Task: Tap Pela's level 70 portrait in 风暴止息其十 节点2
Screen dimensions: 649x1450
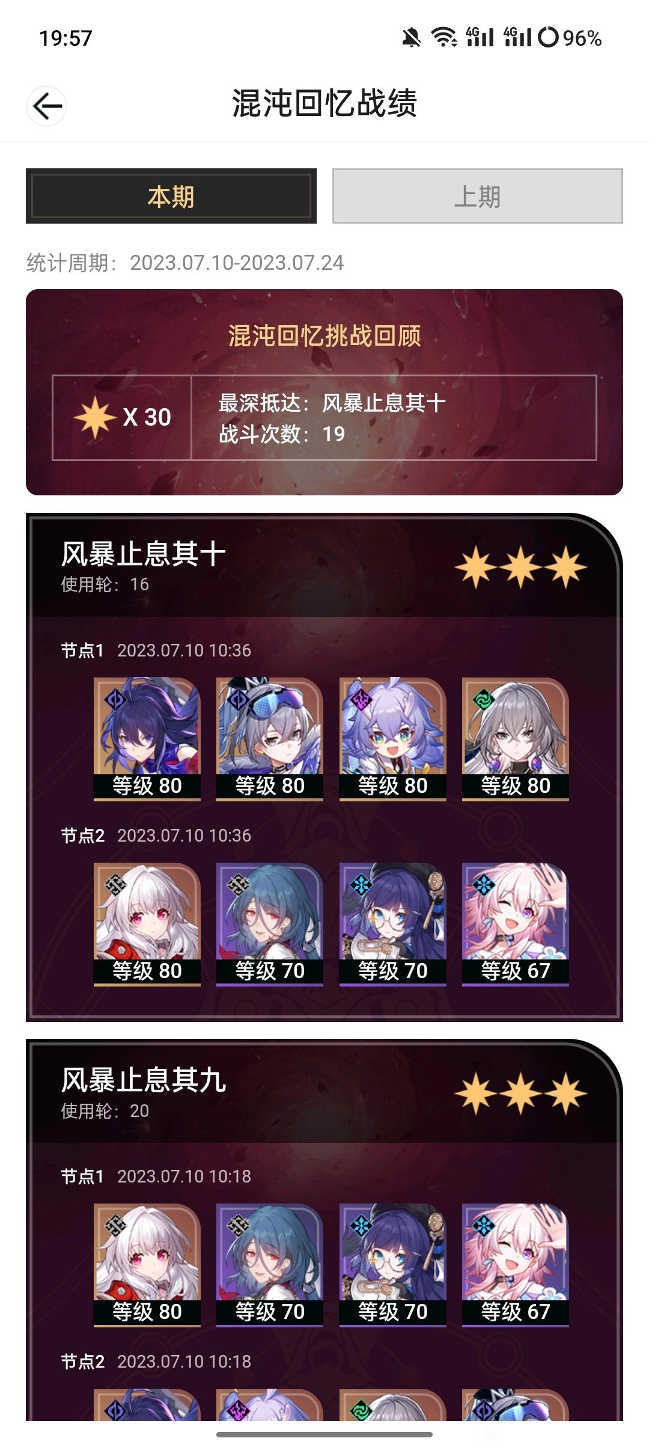Action: click(393, 924)
